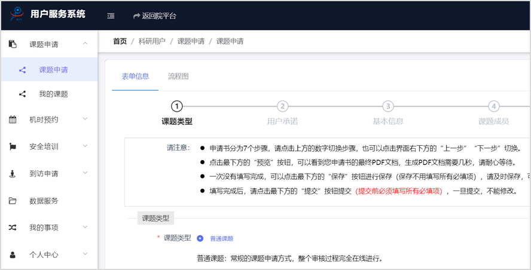Click the flag icon for 安全培训

pyautogui.click(x=13, y=146)
